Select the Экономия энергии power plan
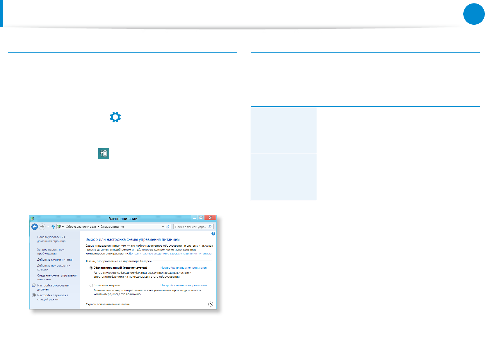Screen dimensions: 488x346 tap(91, 285)
